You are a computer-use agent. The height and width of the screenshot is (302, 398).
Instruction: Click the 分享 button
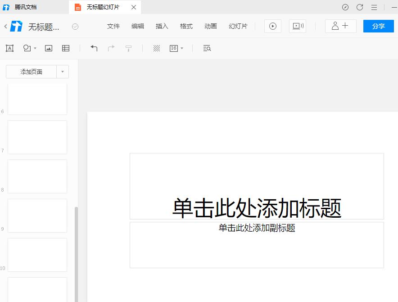(378, 26)
